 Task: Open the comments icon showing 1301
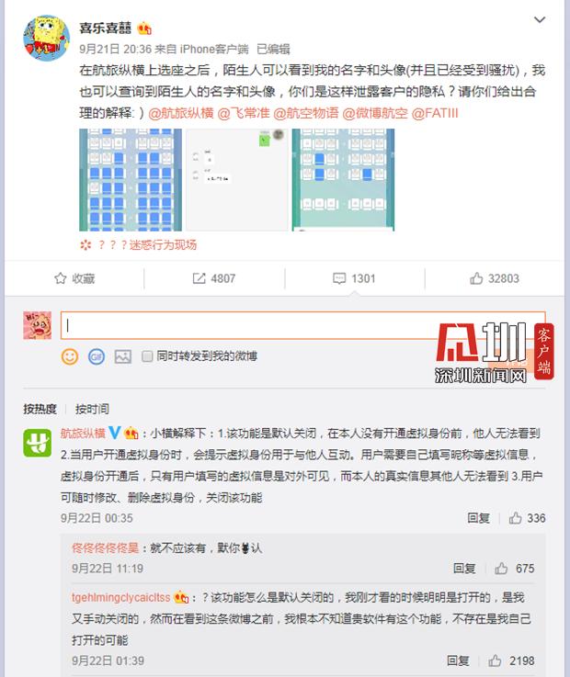[339, 278]
